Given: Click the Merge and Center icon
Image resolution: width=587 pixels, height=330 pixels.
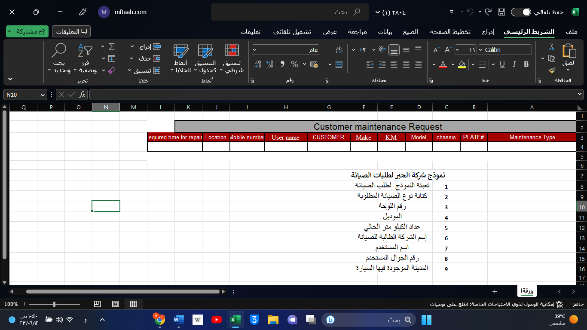Looking at the screenshot, I should tap(339, 64).
